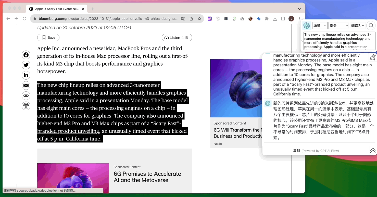The height and width of the screenshot is (197, 377).
Task: Click the GPT AI Flow input text box
Action: [339, 41]
